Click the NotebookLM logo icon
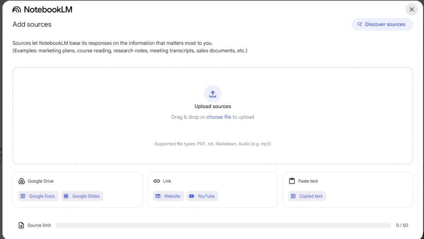 tap(17, 10)
